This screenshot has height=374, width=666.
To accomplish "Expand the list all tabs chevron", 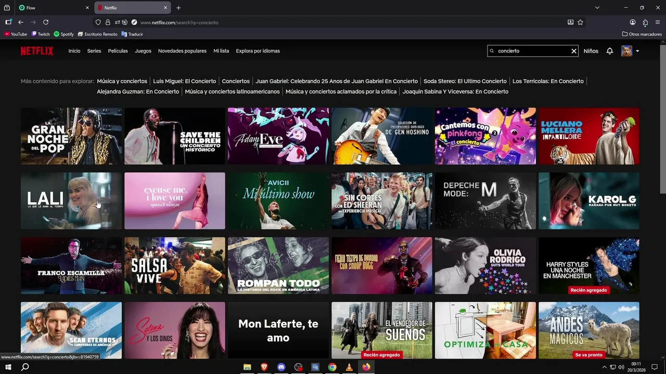I will coord(597,8).
